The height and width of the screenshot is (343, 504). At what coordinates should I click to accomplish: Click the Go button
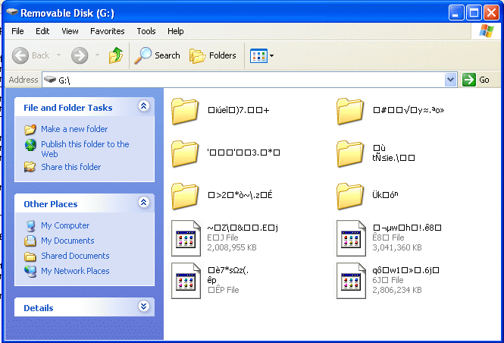coord(477,80)
